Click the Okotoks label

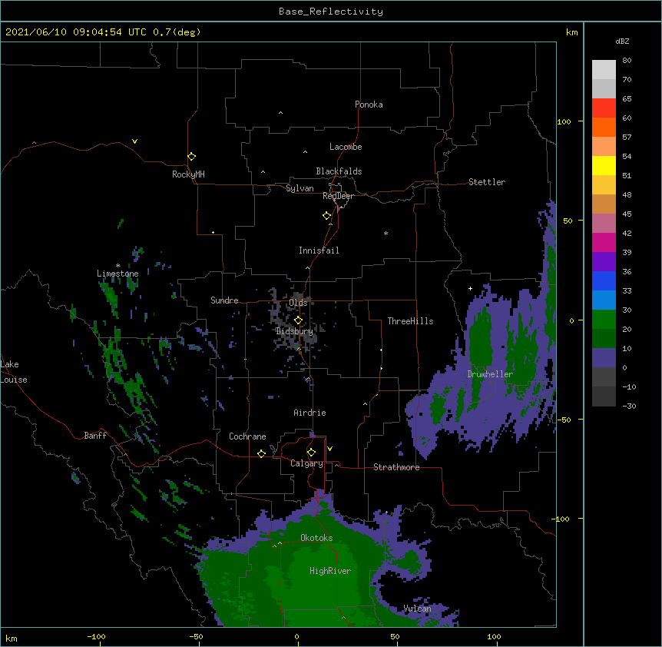tap(316, 538)
